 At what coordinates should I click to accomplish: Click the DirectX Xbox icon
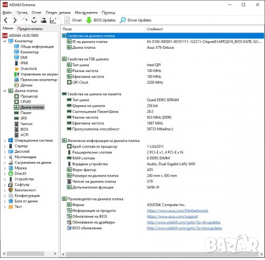[x=11, y=173]
